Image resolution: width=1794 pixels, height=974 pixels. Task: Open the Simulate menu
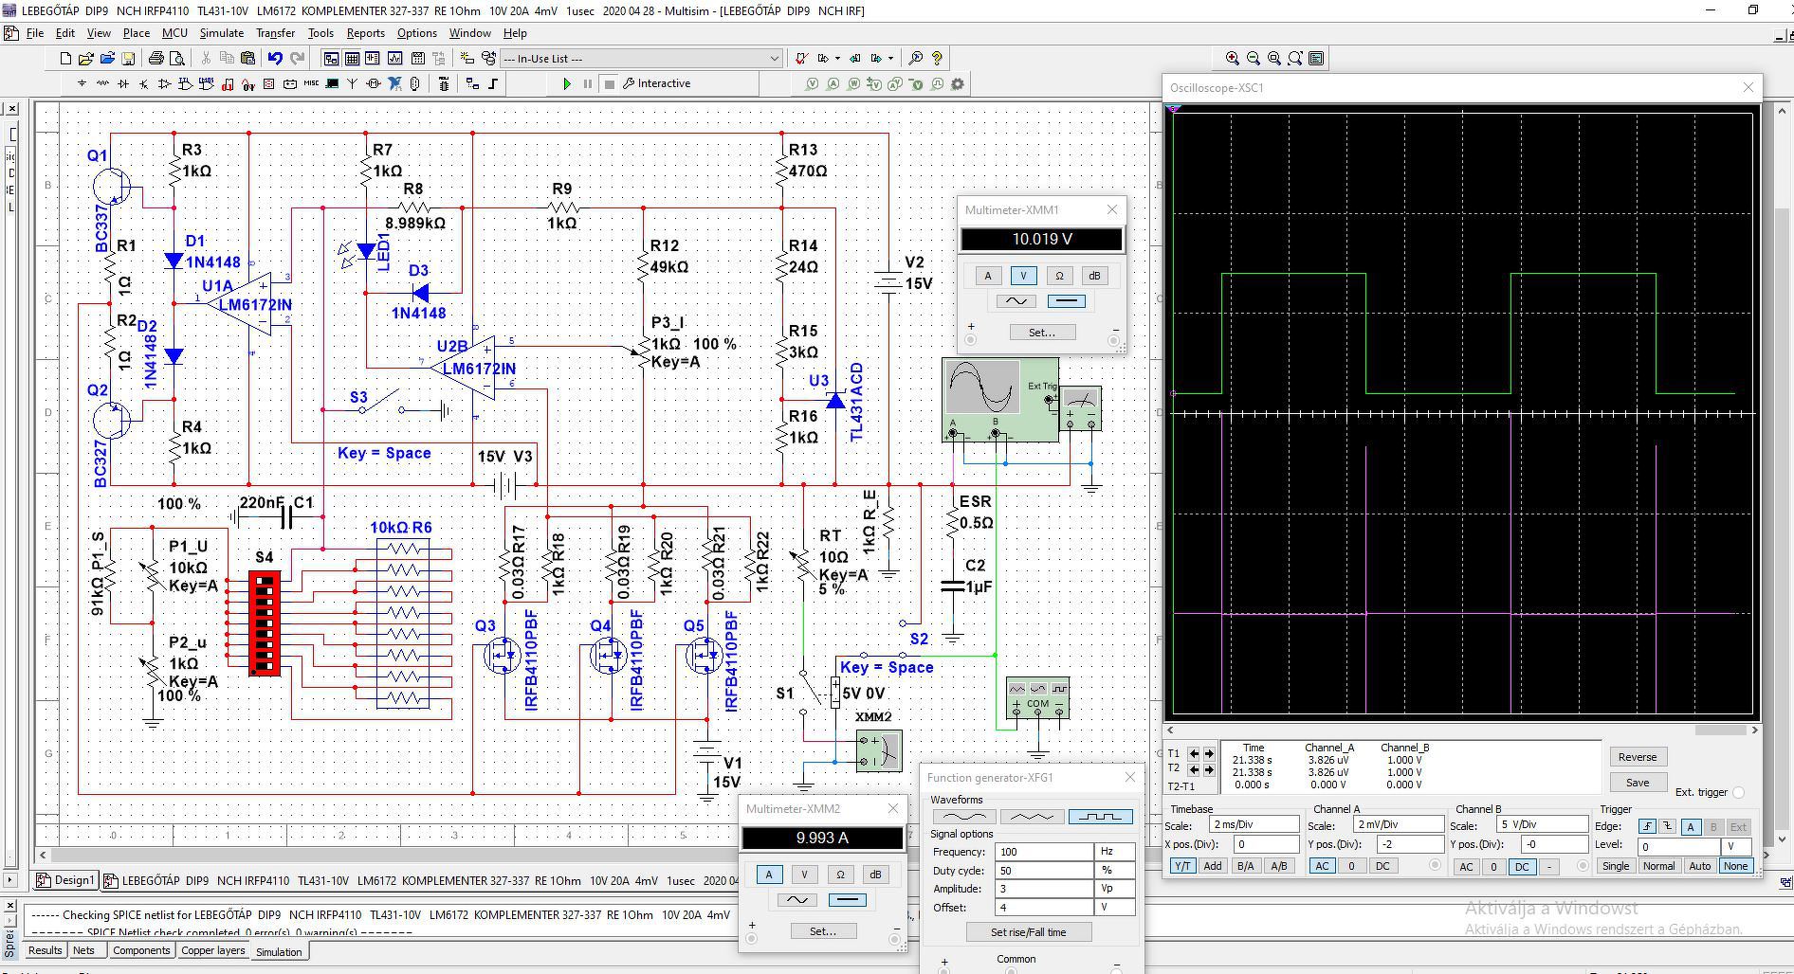[221, 33]
